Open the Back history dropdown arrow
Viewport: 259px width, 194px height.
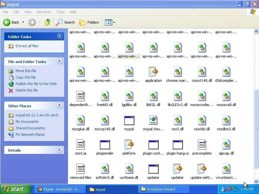point(23,22)
